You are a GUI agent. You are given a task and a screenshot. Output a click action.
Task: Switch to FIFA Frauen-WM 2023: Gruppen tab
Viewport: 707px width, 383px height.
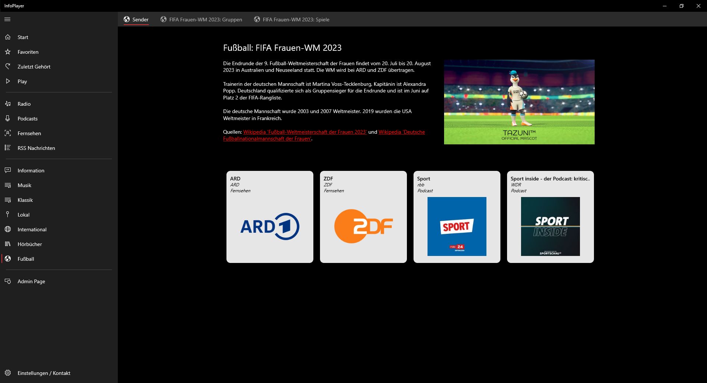tap(205, 20)
